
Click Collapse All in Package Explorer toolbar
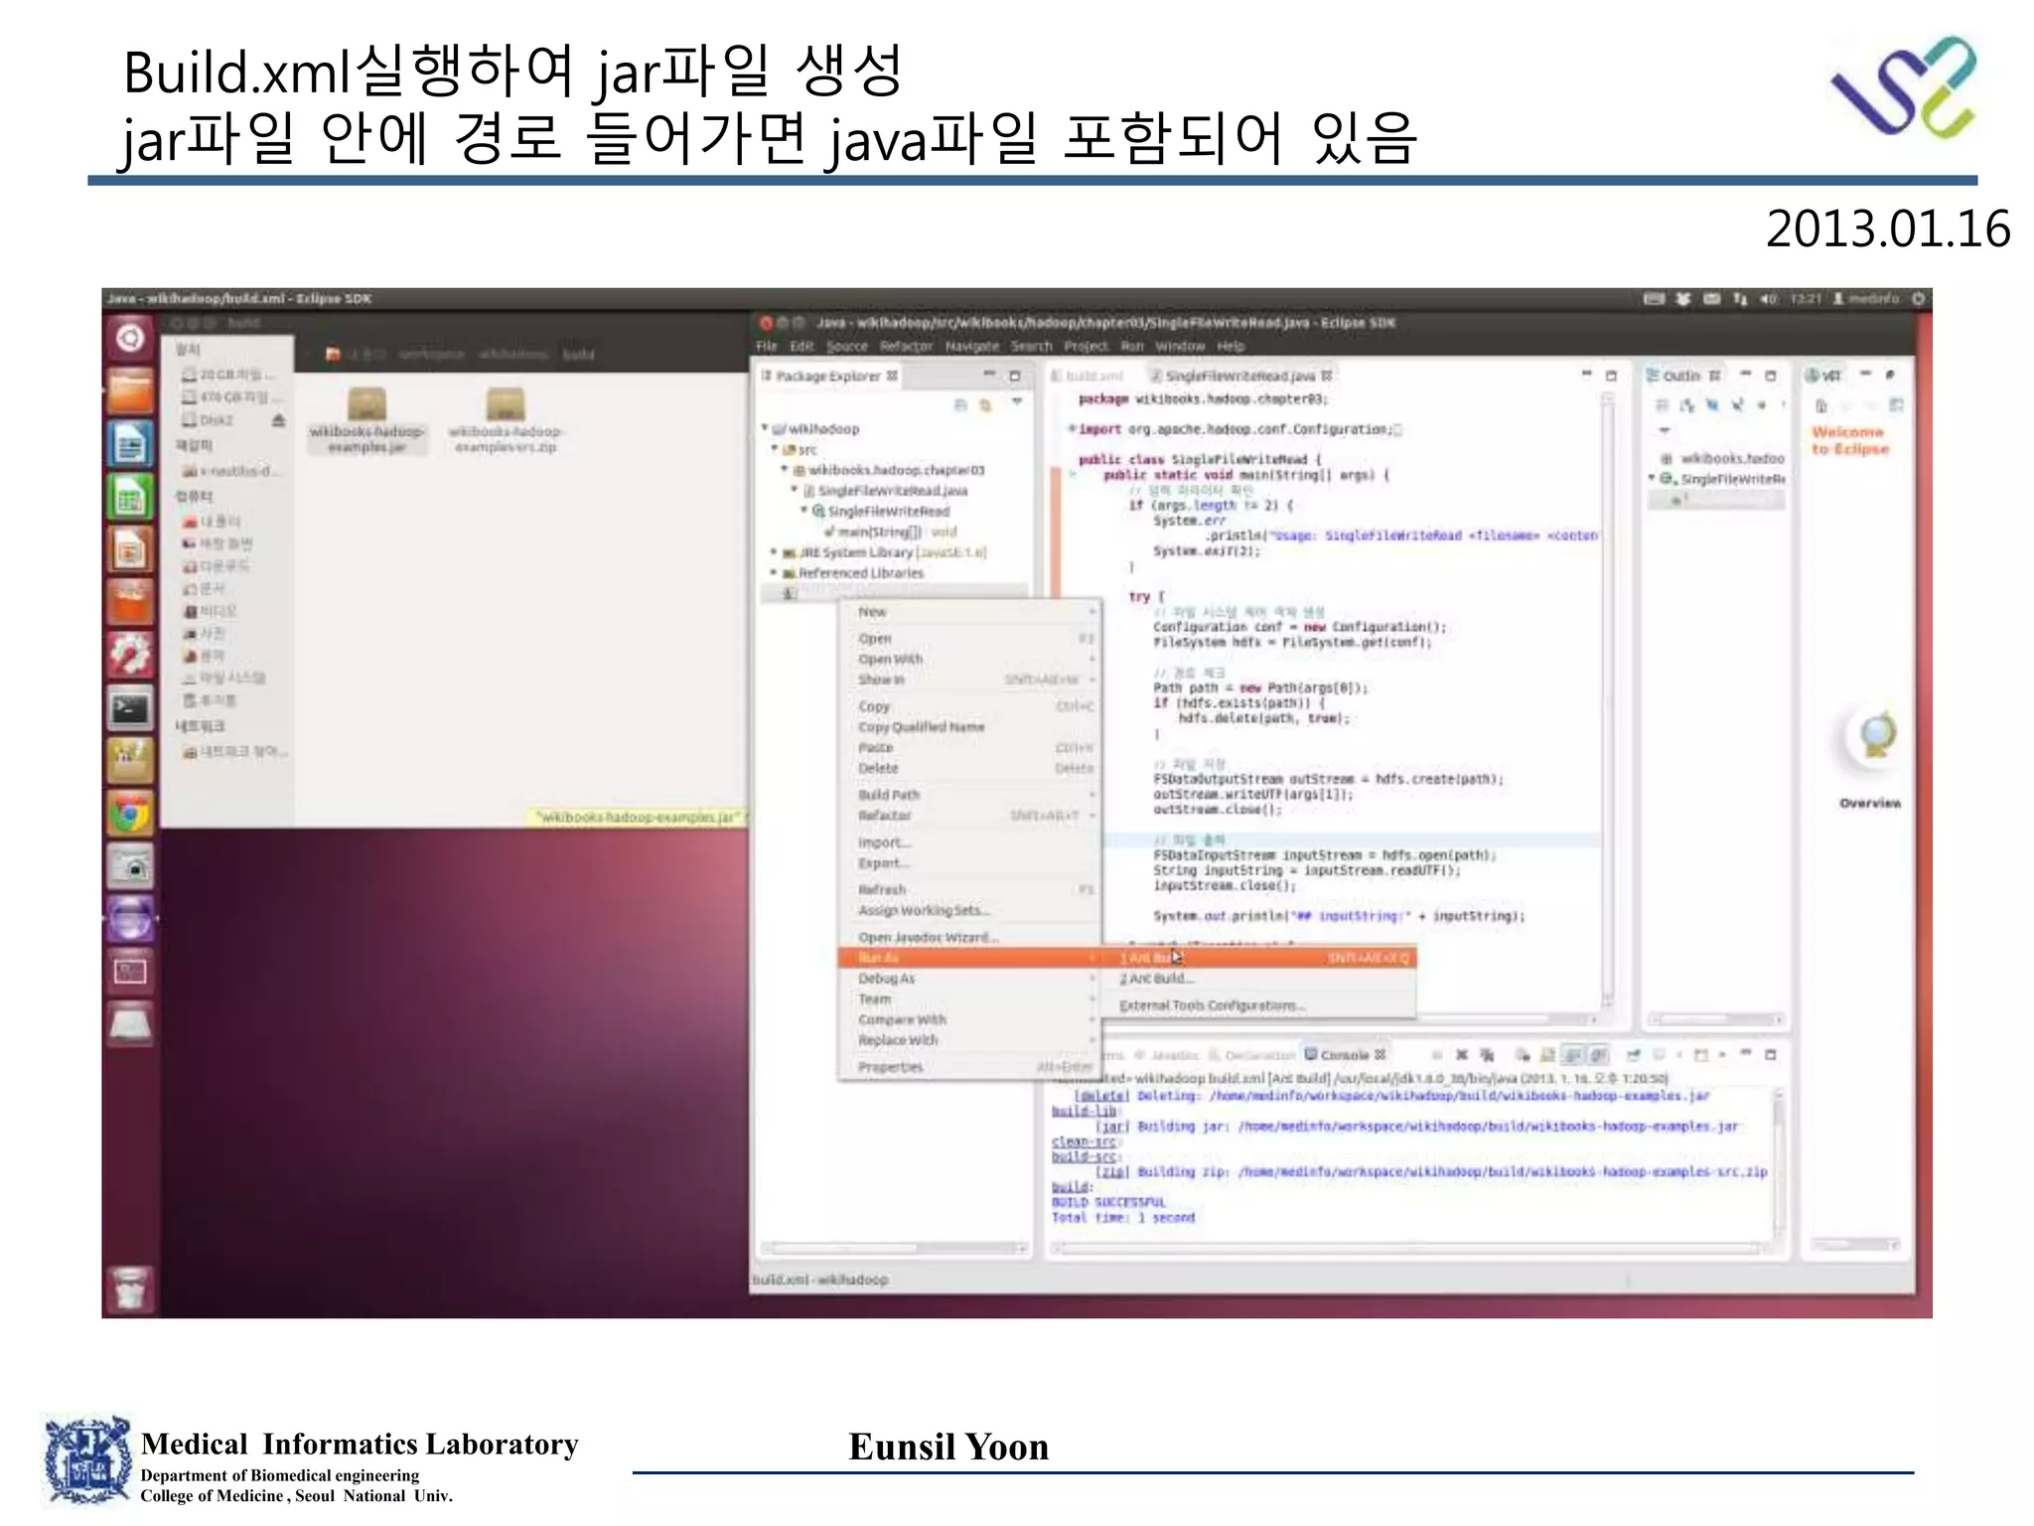[959, 404]
